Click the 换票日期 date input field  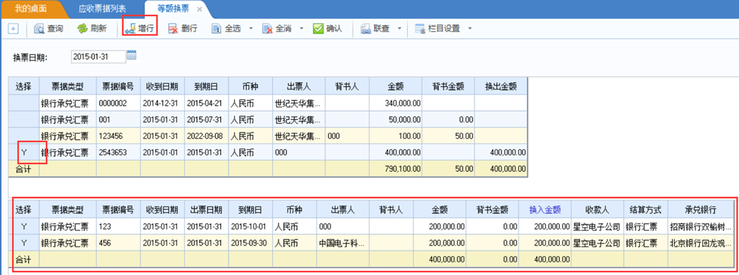point(98,56)
